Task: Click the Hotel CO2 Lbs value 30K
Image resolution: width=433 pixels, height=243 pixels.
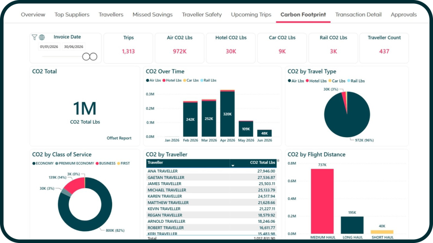Action: pyautogui.click(x=231, y=51)
